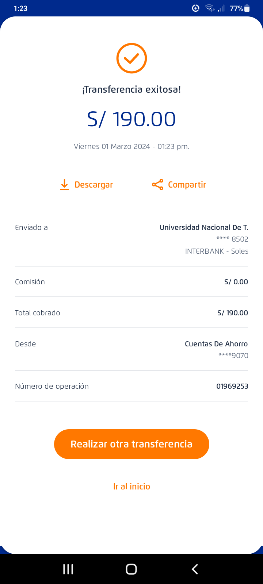Open the recent apps navigation icon
The width and height of the screenshot is (263, 584).
click(68, 569)
